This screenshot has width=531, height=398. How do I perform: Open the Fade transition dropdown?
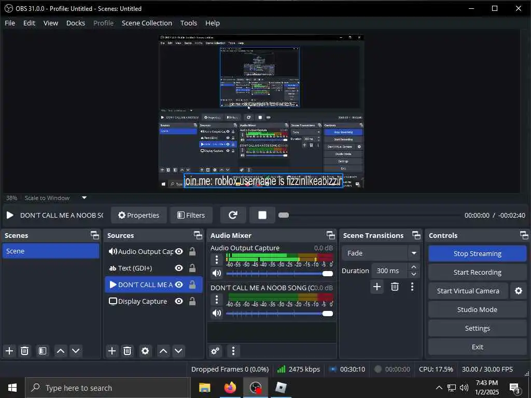(x=380, y=253)
